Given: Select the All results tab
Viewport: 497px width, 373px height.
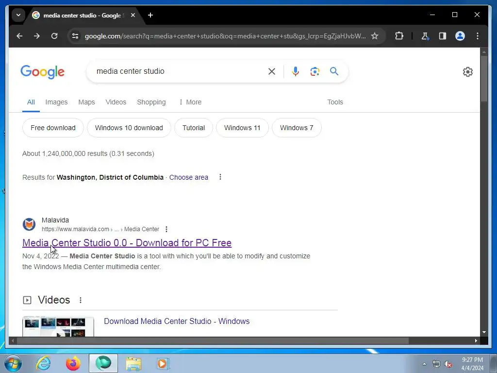Looking at the screenshot, I should (31, 102).
